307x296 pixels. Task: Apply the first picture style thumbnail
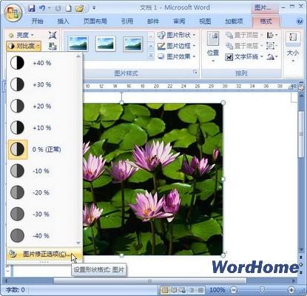(x=78, y=44)
